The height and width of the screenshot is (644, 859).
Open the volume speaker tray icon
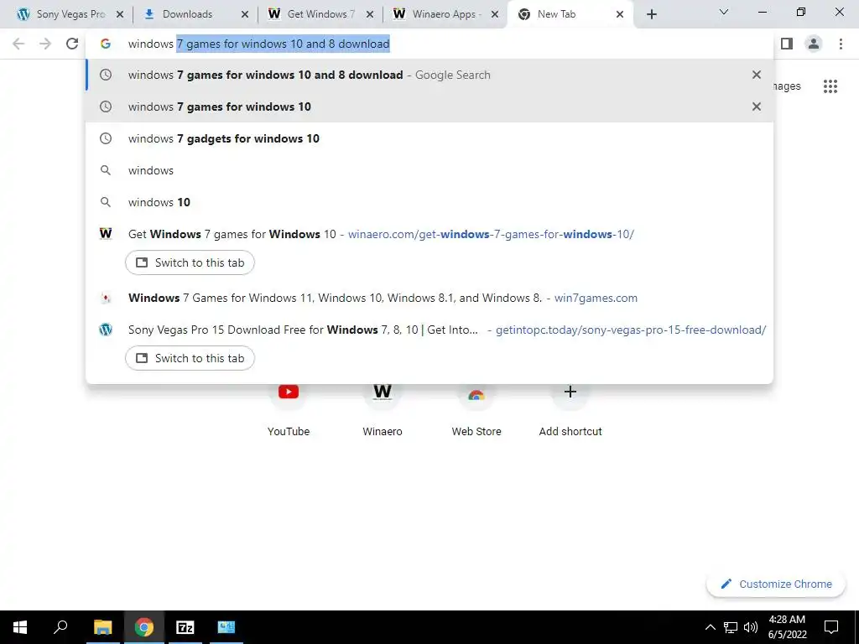[751, 627]
